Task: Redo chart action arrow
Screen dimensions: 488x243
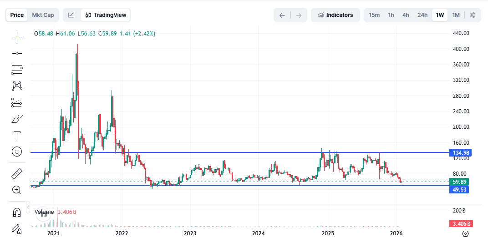Action: [x=299, y=15]
